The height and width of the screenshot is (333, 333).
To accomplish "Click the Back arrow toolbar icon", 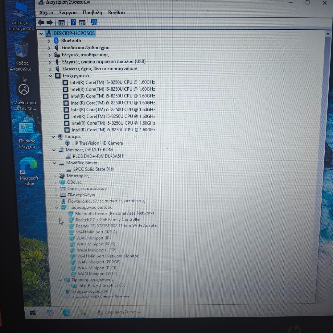I will [41, 22].
